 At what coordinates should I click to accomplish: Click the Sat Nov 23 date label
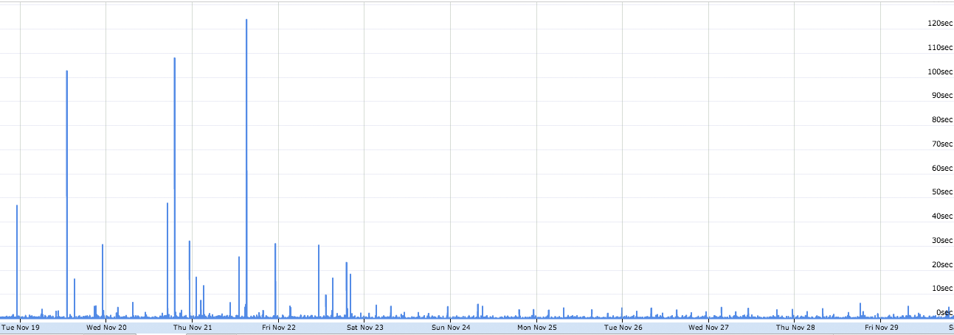coord(365,327)
